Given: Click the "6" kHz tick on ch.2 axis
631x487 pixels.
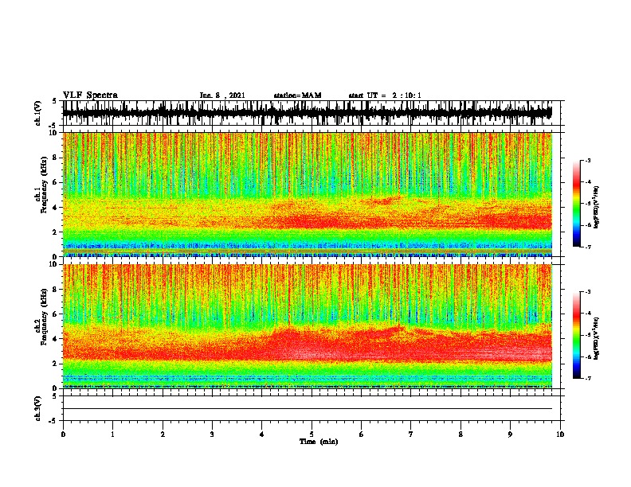Looking at the screenshot, I should [x=56, y=314].
